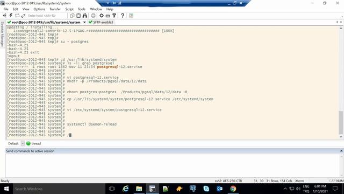Click the Task View taskbar icon
This screenshot has width=344, height=194.
pyautogui.click(x=112, y=189)
